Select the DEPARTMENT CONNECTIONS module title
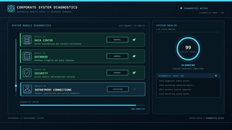This screenshot has width=232, height=130. coord(53,90)
